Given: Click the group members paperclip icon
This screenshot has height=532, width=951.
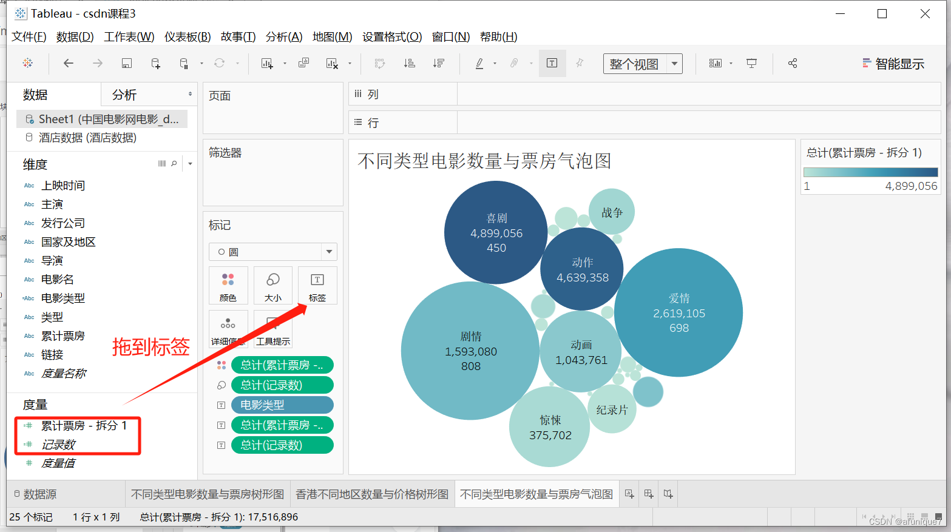Looking at the screenshot, I should (x=514, y=63).
